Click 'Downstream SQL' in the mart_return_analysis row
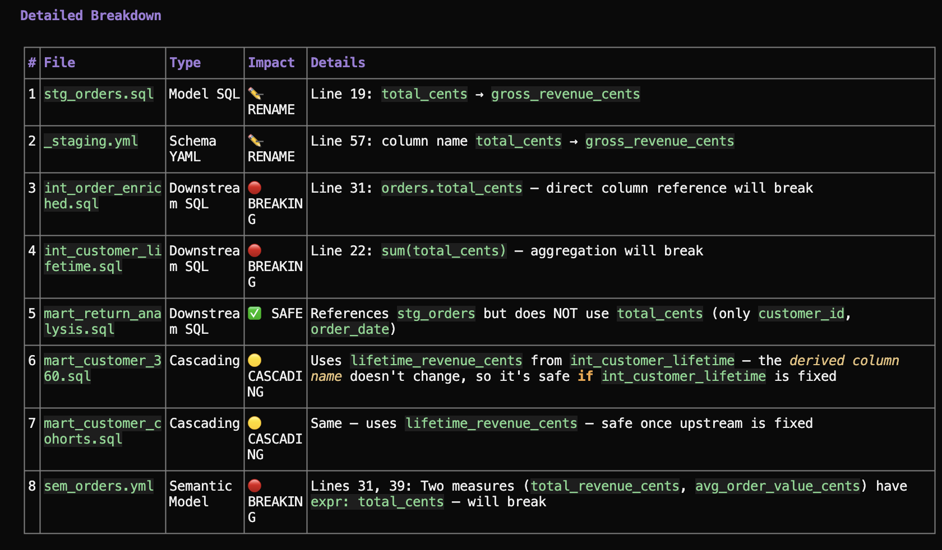 coord(205,321)
